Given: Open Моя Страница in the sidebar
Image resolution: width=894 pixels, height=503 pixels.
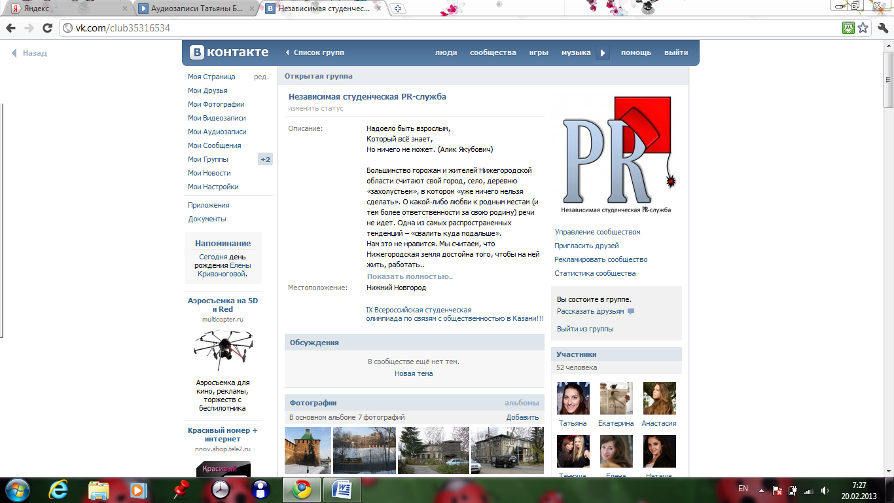Looking at the screenshot, I should (x=211, y=77).
